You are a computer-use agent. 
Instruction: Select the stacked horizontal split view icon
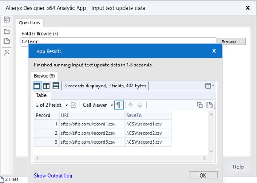(56, 86)
